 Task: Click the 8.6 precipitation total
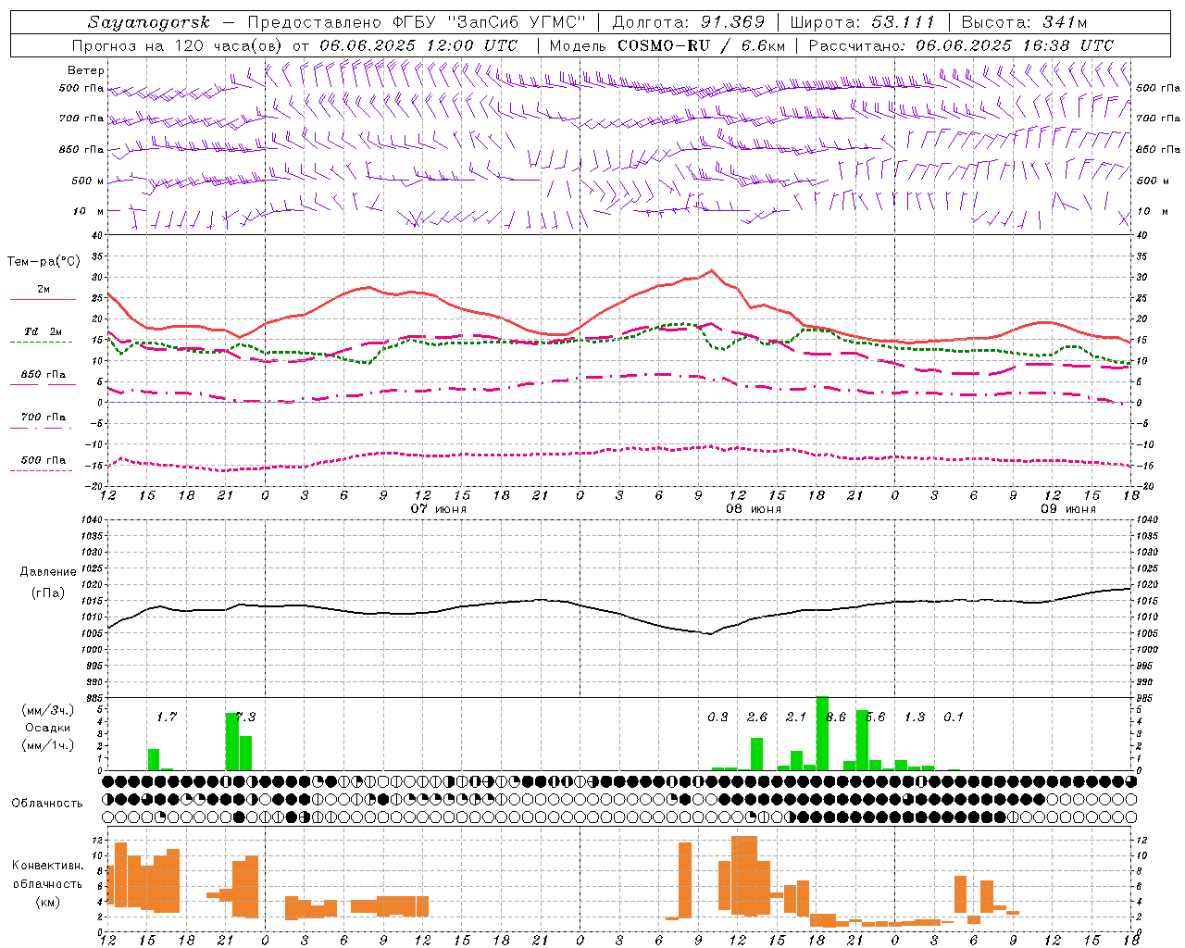click(837, 717)
